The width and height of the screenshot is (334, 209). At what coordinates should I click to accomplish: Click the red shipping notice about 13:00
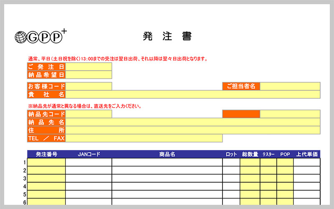point(118,59)
